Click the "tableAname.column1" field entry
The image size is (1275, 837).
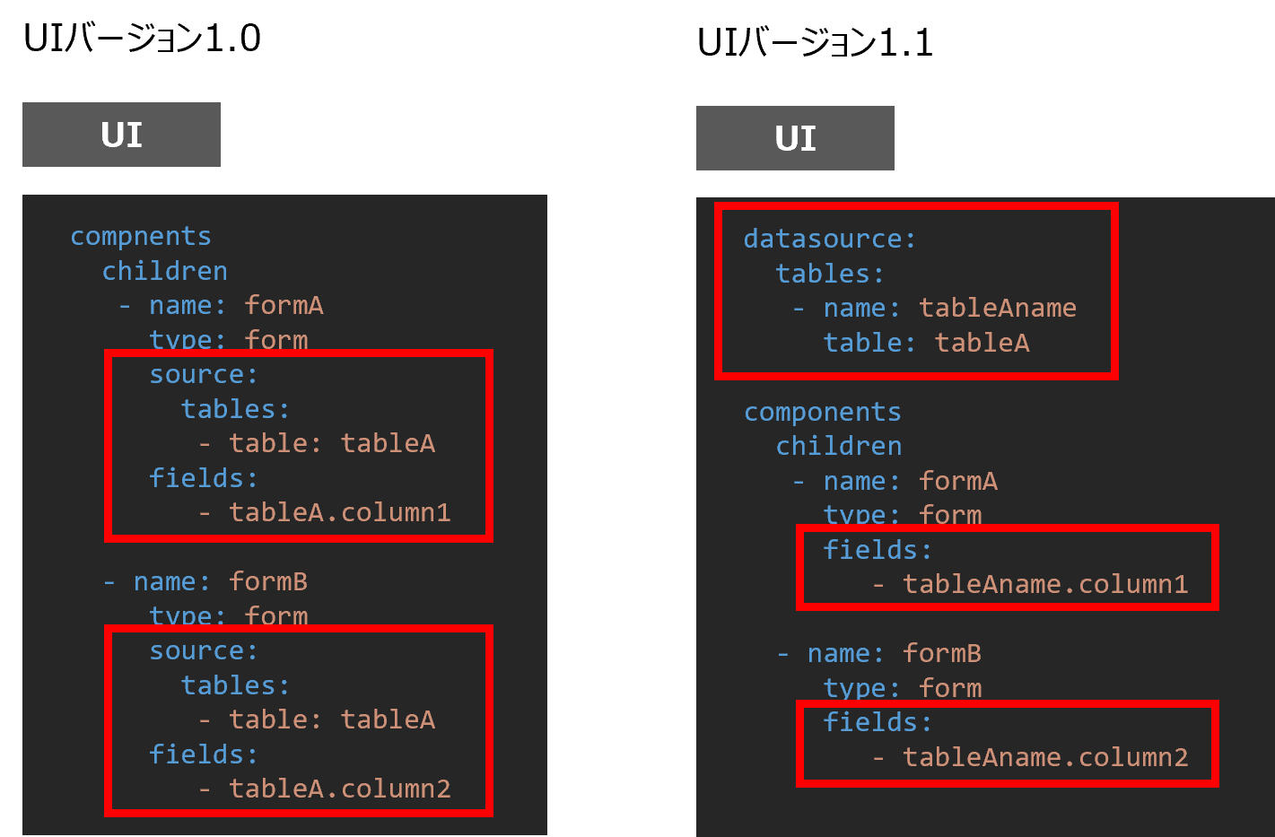point(1044,584)
